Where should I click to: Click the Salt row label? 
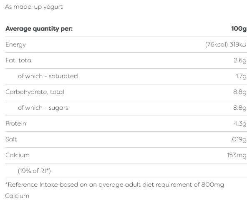[11, 139]
